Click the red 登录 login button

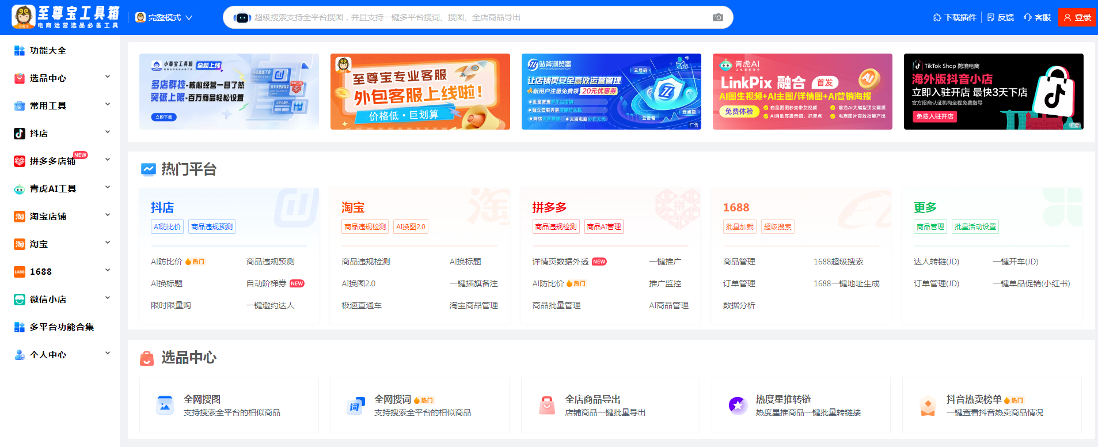pos(1077,17)
